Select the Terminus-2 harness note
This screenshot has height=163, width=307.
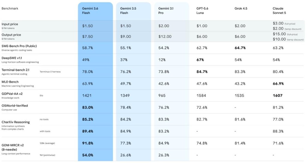pos(50,72)
